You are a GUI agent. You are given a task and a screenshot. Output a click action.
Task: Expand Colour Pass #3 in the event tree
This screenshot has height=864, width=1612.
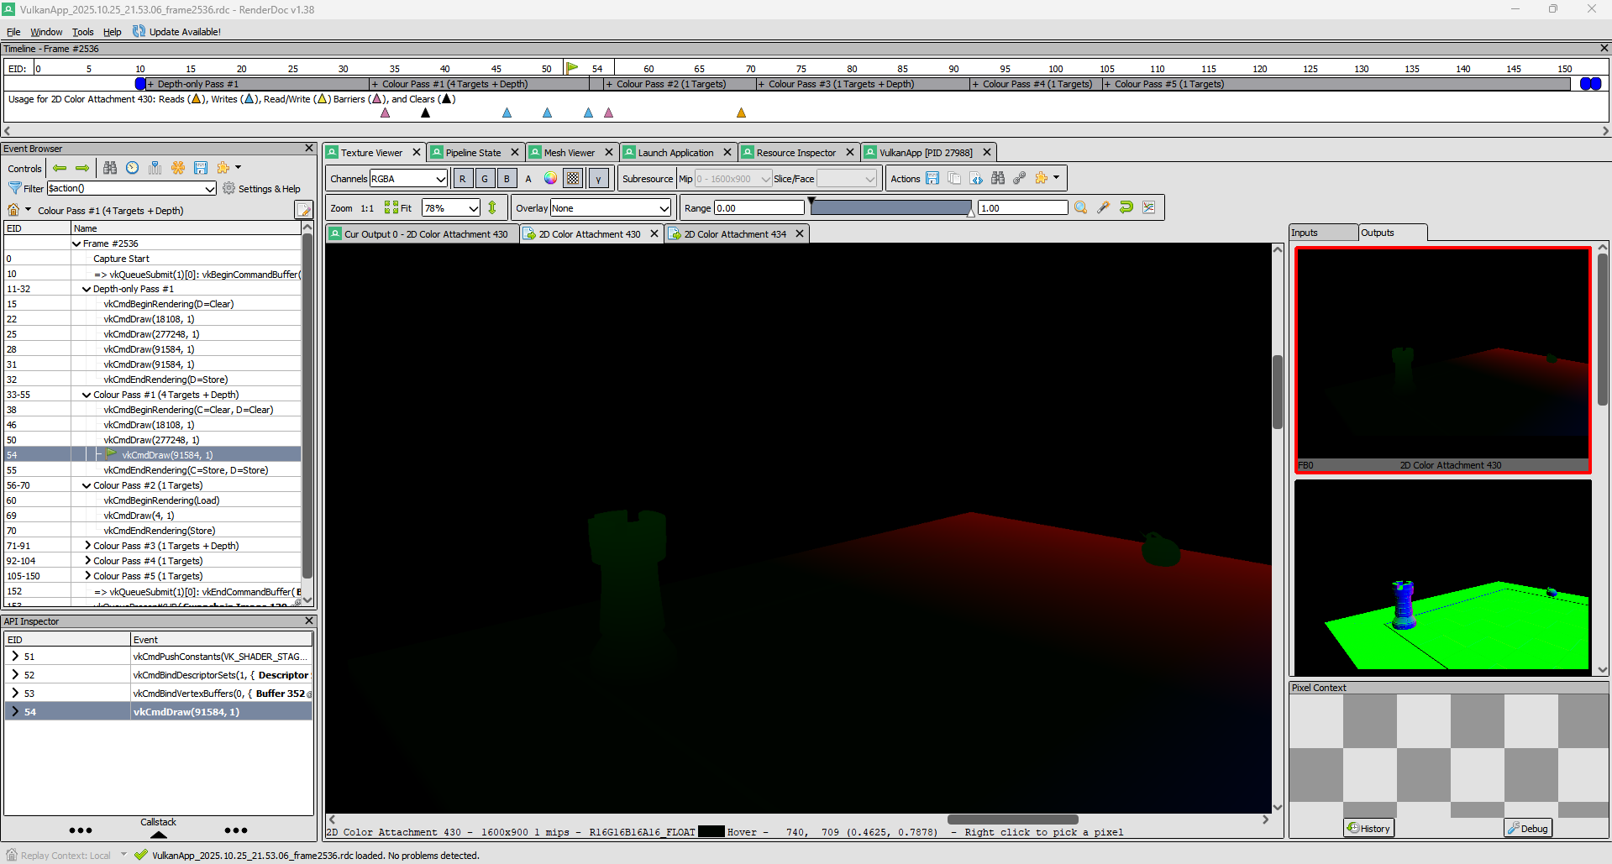point(87,546)
